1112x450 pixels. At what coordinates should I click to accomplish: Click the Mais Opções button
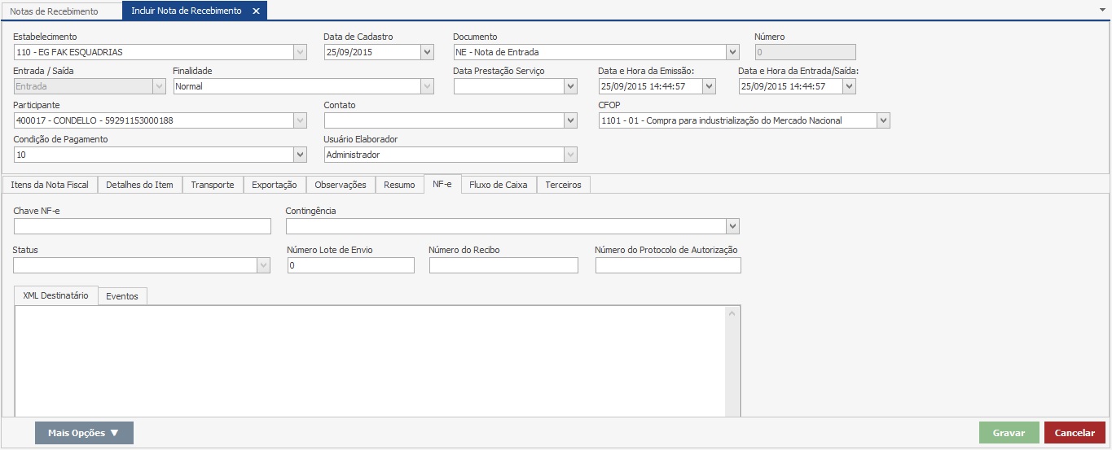[x=84, y=433]
